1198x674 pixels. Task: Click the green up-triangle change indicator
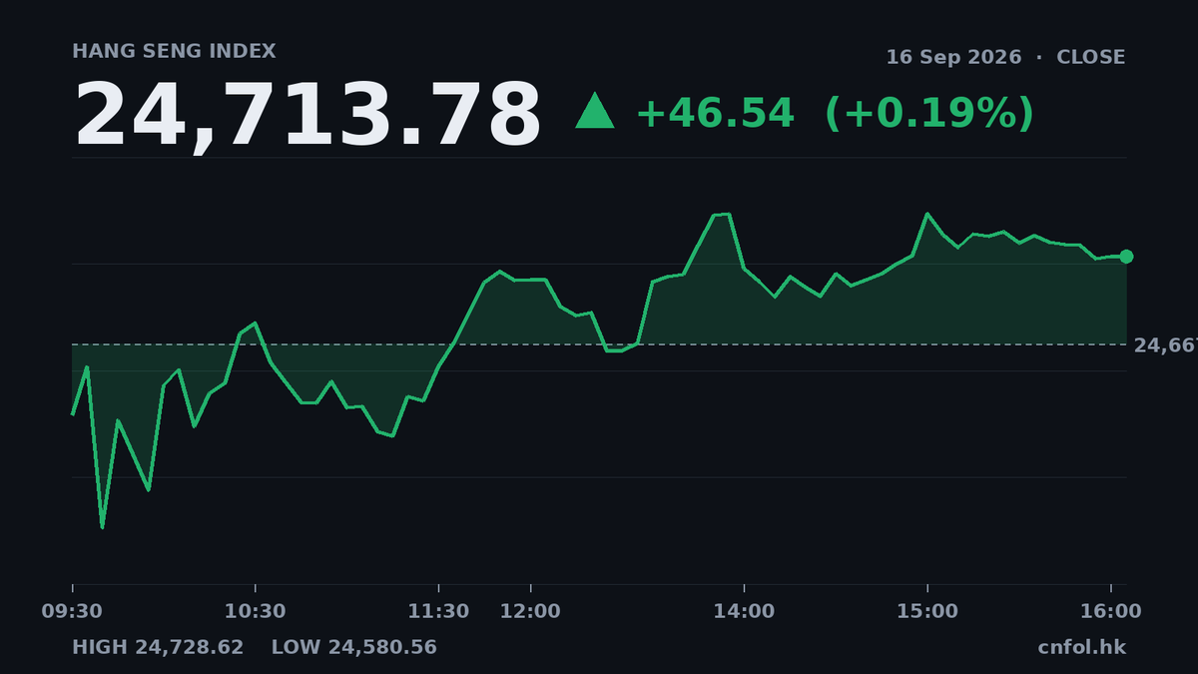coord(595,111)
